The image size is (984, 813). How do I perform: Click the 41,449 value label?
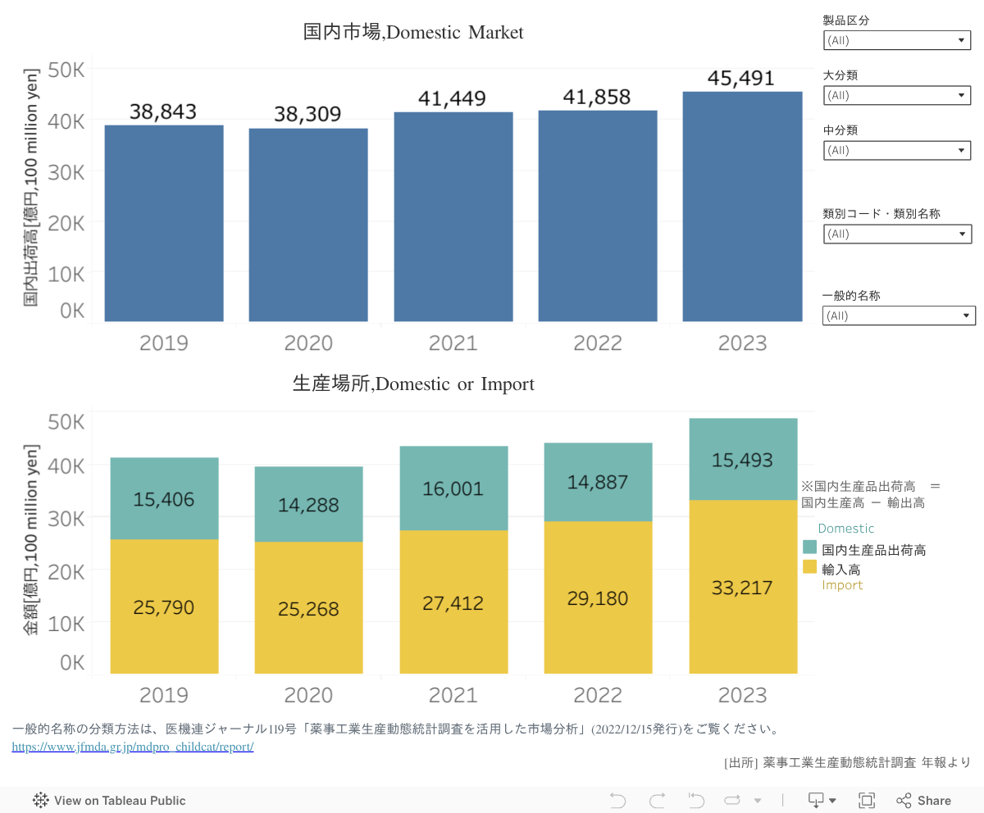(x=453, y=98)
